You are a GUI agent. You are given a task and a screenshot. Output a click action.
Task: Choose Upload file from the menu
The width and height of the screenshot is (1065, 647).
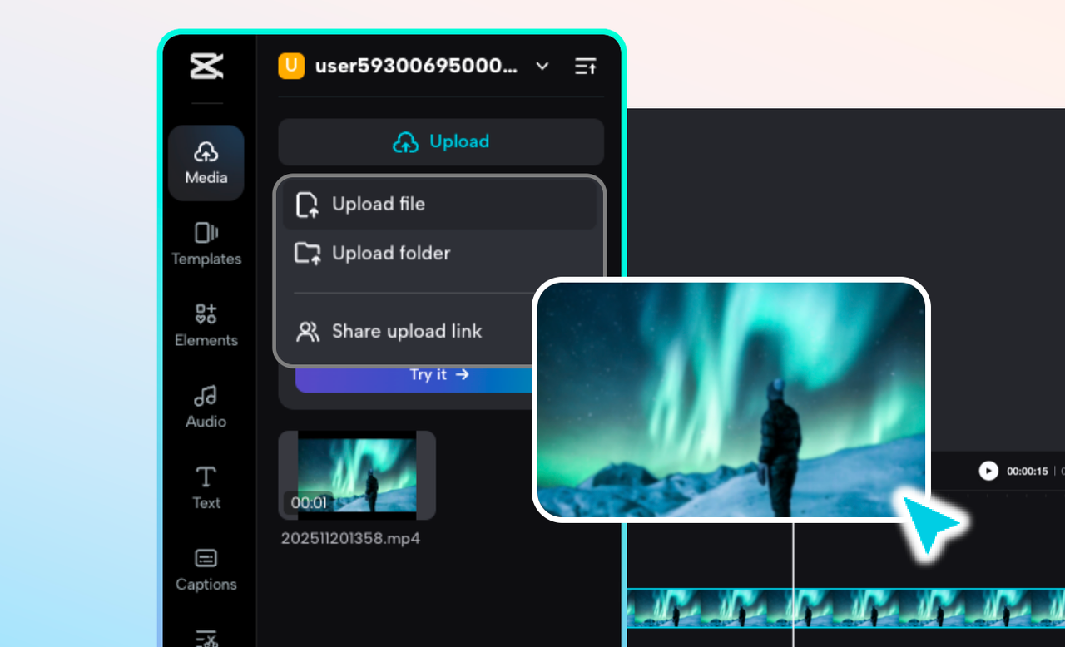(378, 204)
